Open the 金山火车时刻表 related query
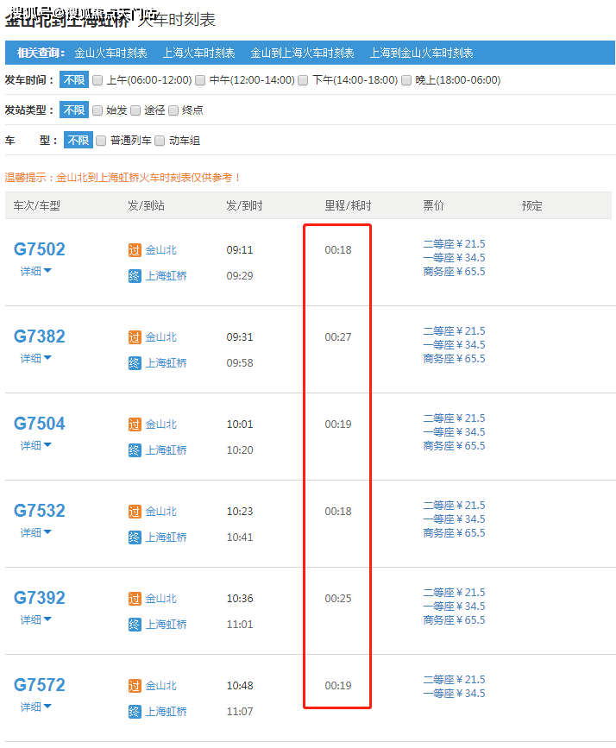 point(110,53)
